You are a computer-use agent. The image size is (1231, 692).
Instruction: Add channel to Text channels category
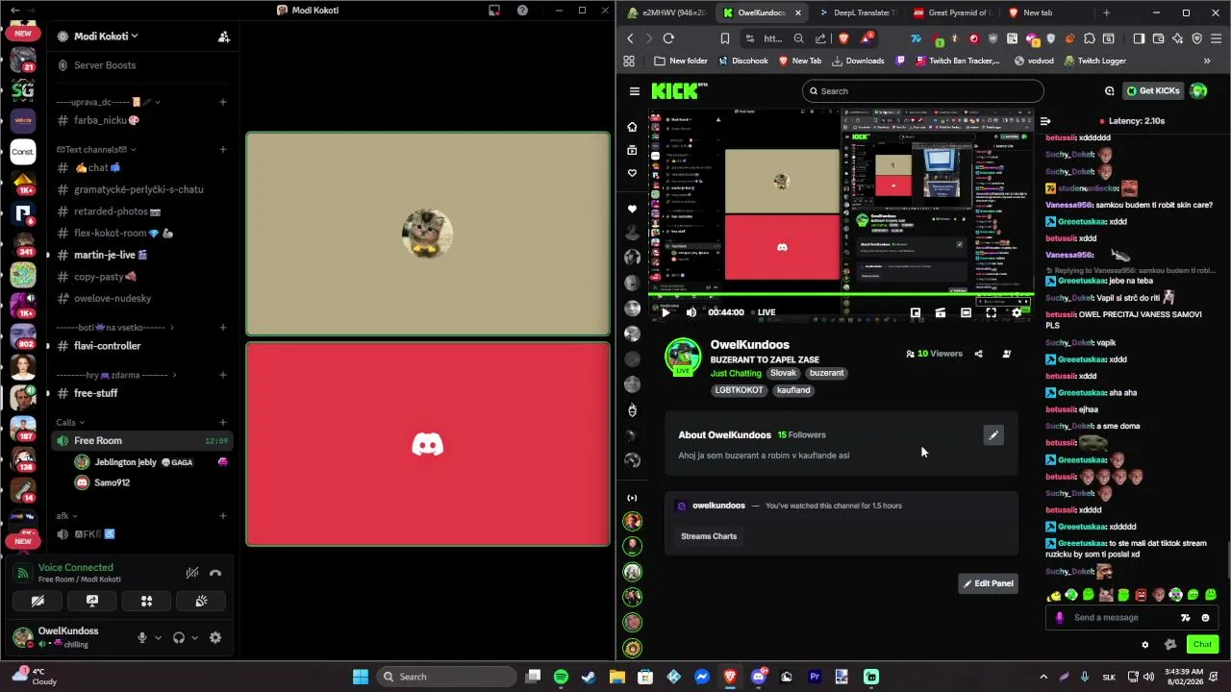(223, 149)
